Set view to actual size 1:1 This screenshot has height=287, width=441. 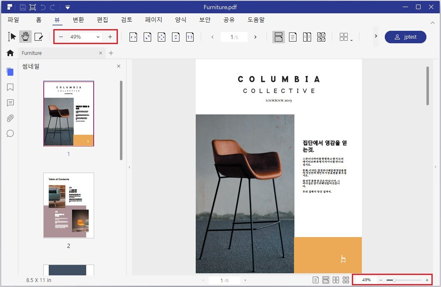pos(190,37)
